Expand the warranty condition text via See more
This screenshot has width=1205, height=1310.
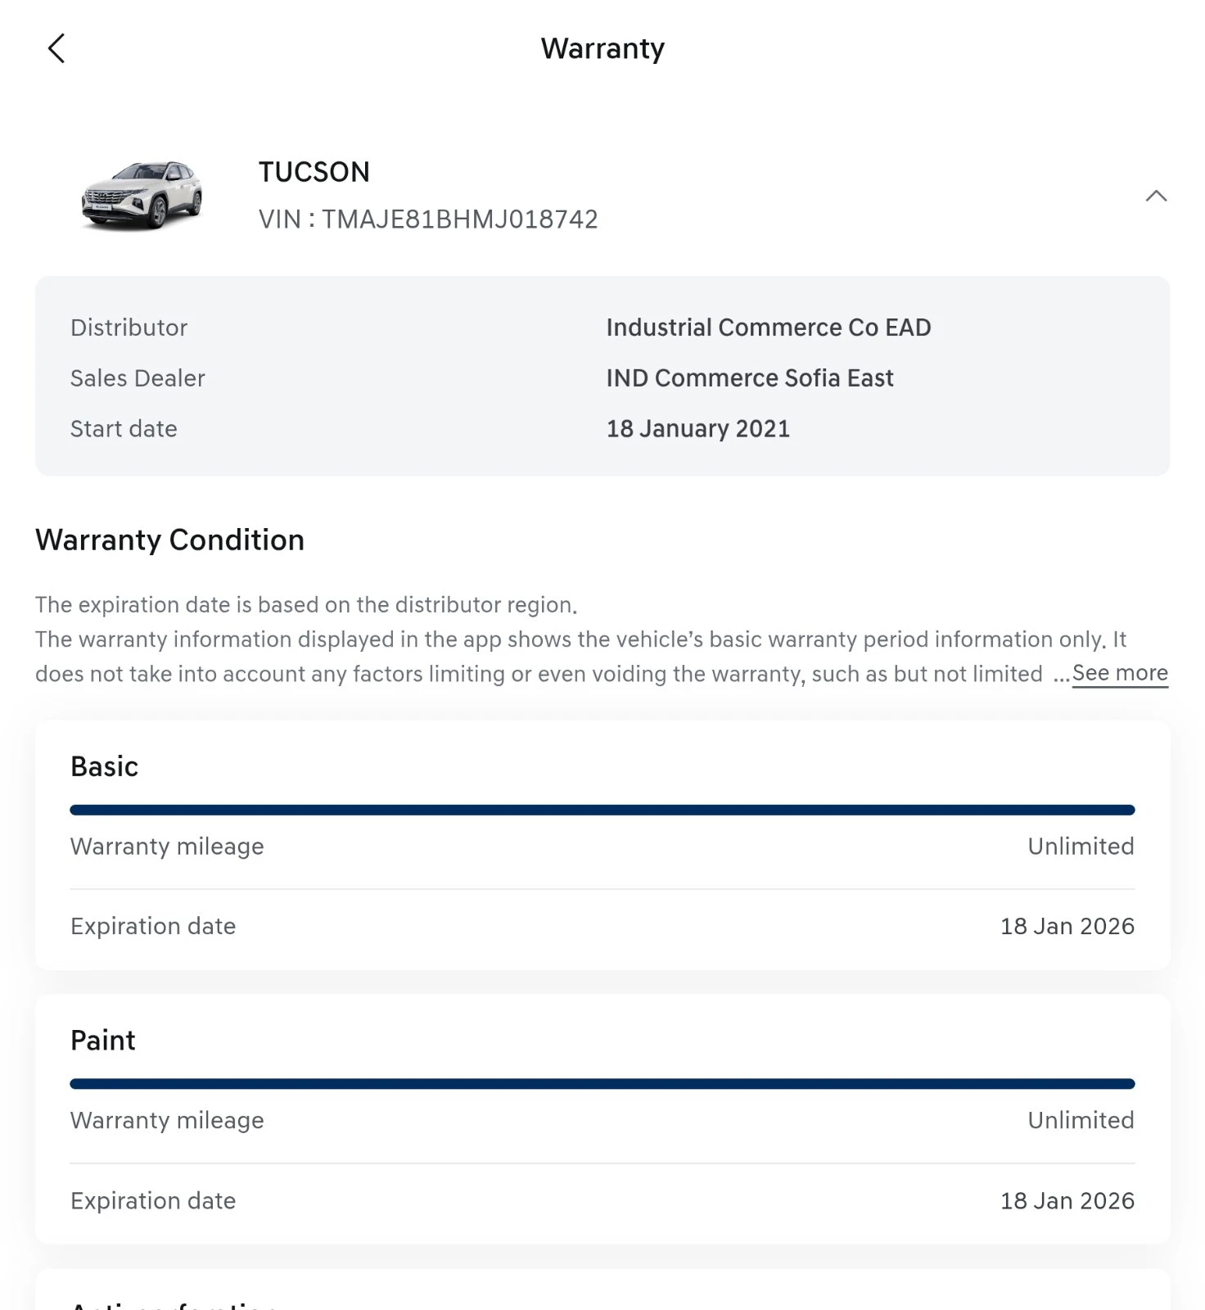click(1119, 673)
